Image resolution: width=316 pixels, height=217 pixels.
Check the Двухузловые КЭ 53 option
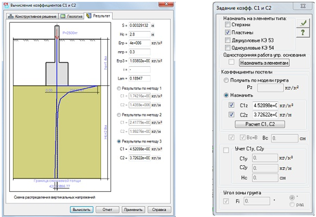click(x=227, y=40)
